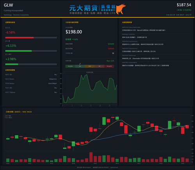Click the 05/12 Mizuho rating row
The image size is (195, 170).
click(31, 79)
